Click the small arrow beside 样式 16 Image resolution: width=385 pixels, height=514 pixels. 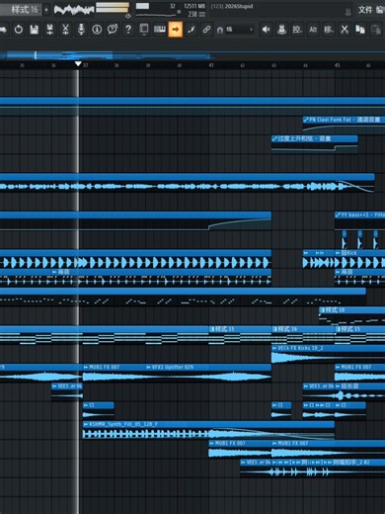(x=46, y=10)
